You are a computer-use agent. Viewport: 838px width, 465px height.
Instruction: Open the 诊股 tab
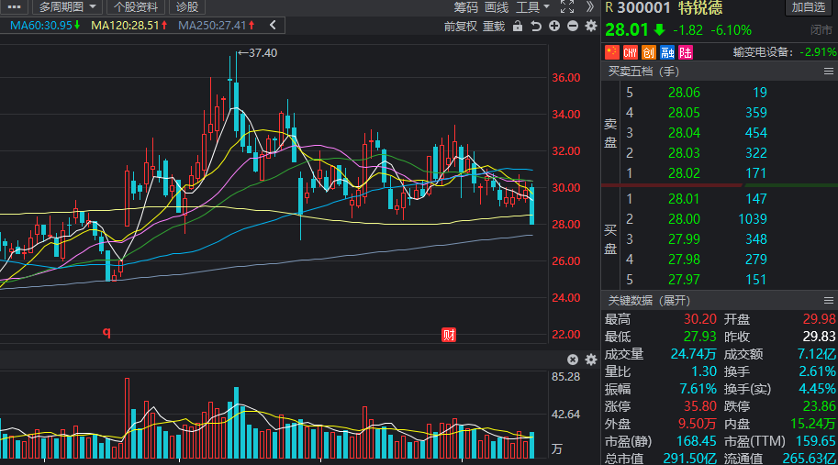coord(187,6)
